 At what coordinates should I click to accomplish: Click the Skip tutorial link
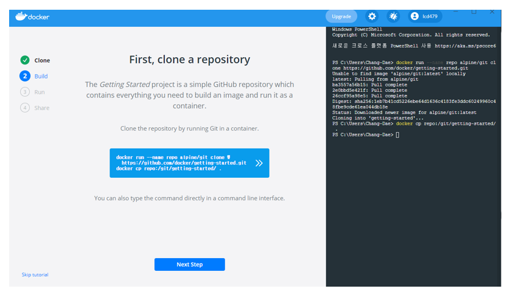[x=35, y=274]
